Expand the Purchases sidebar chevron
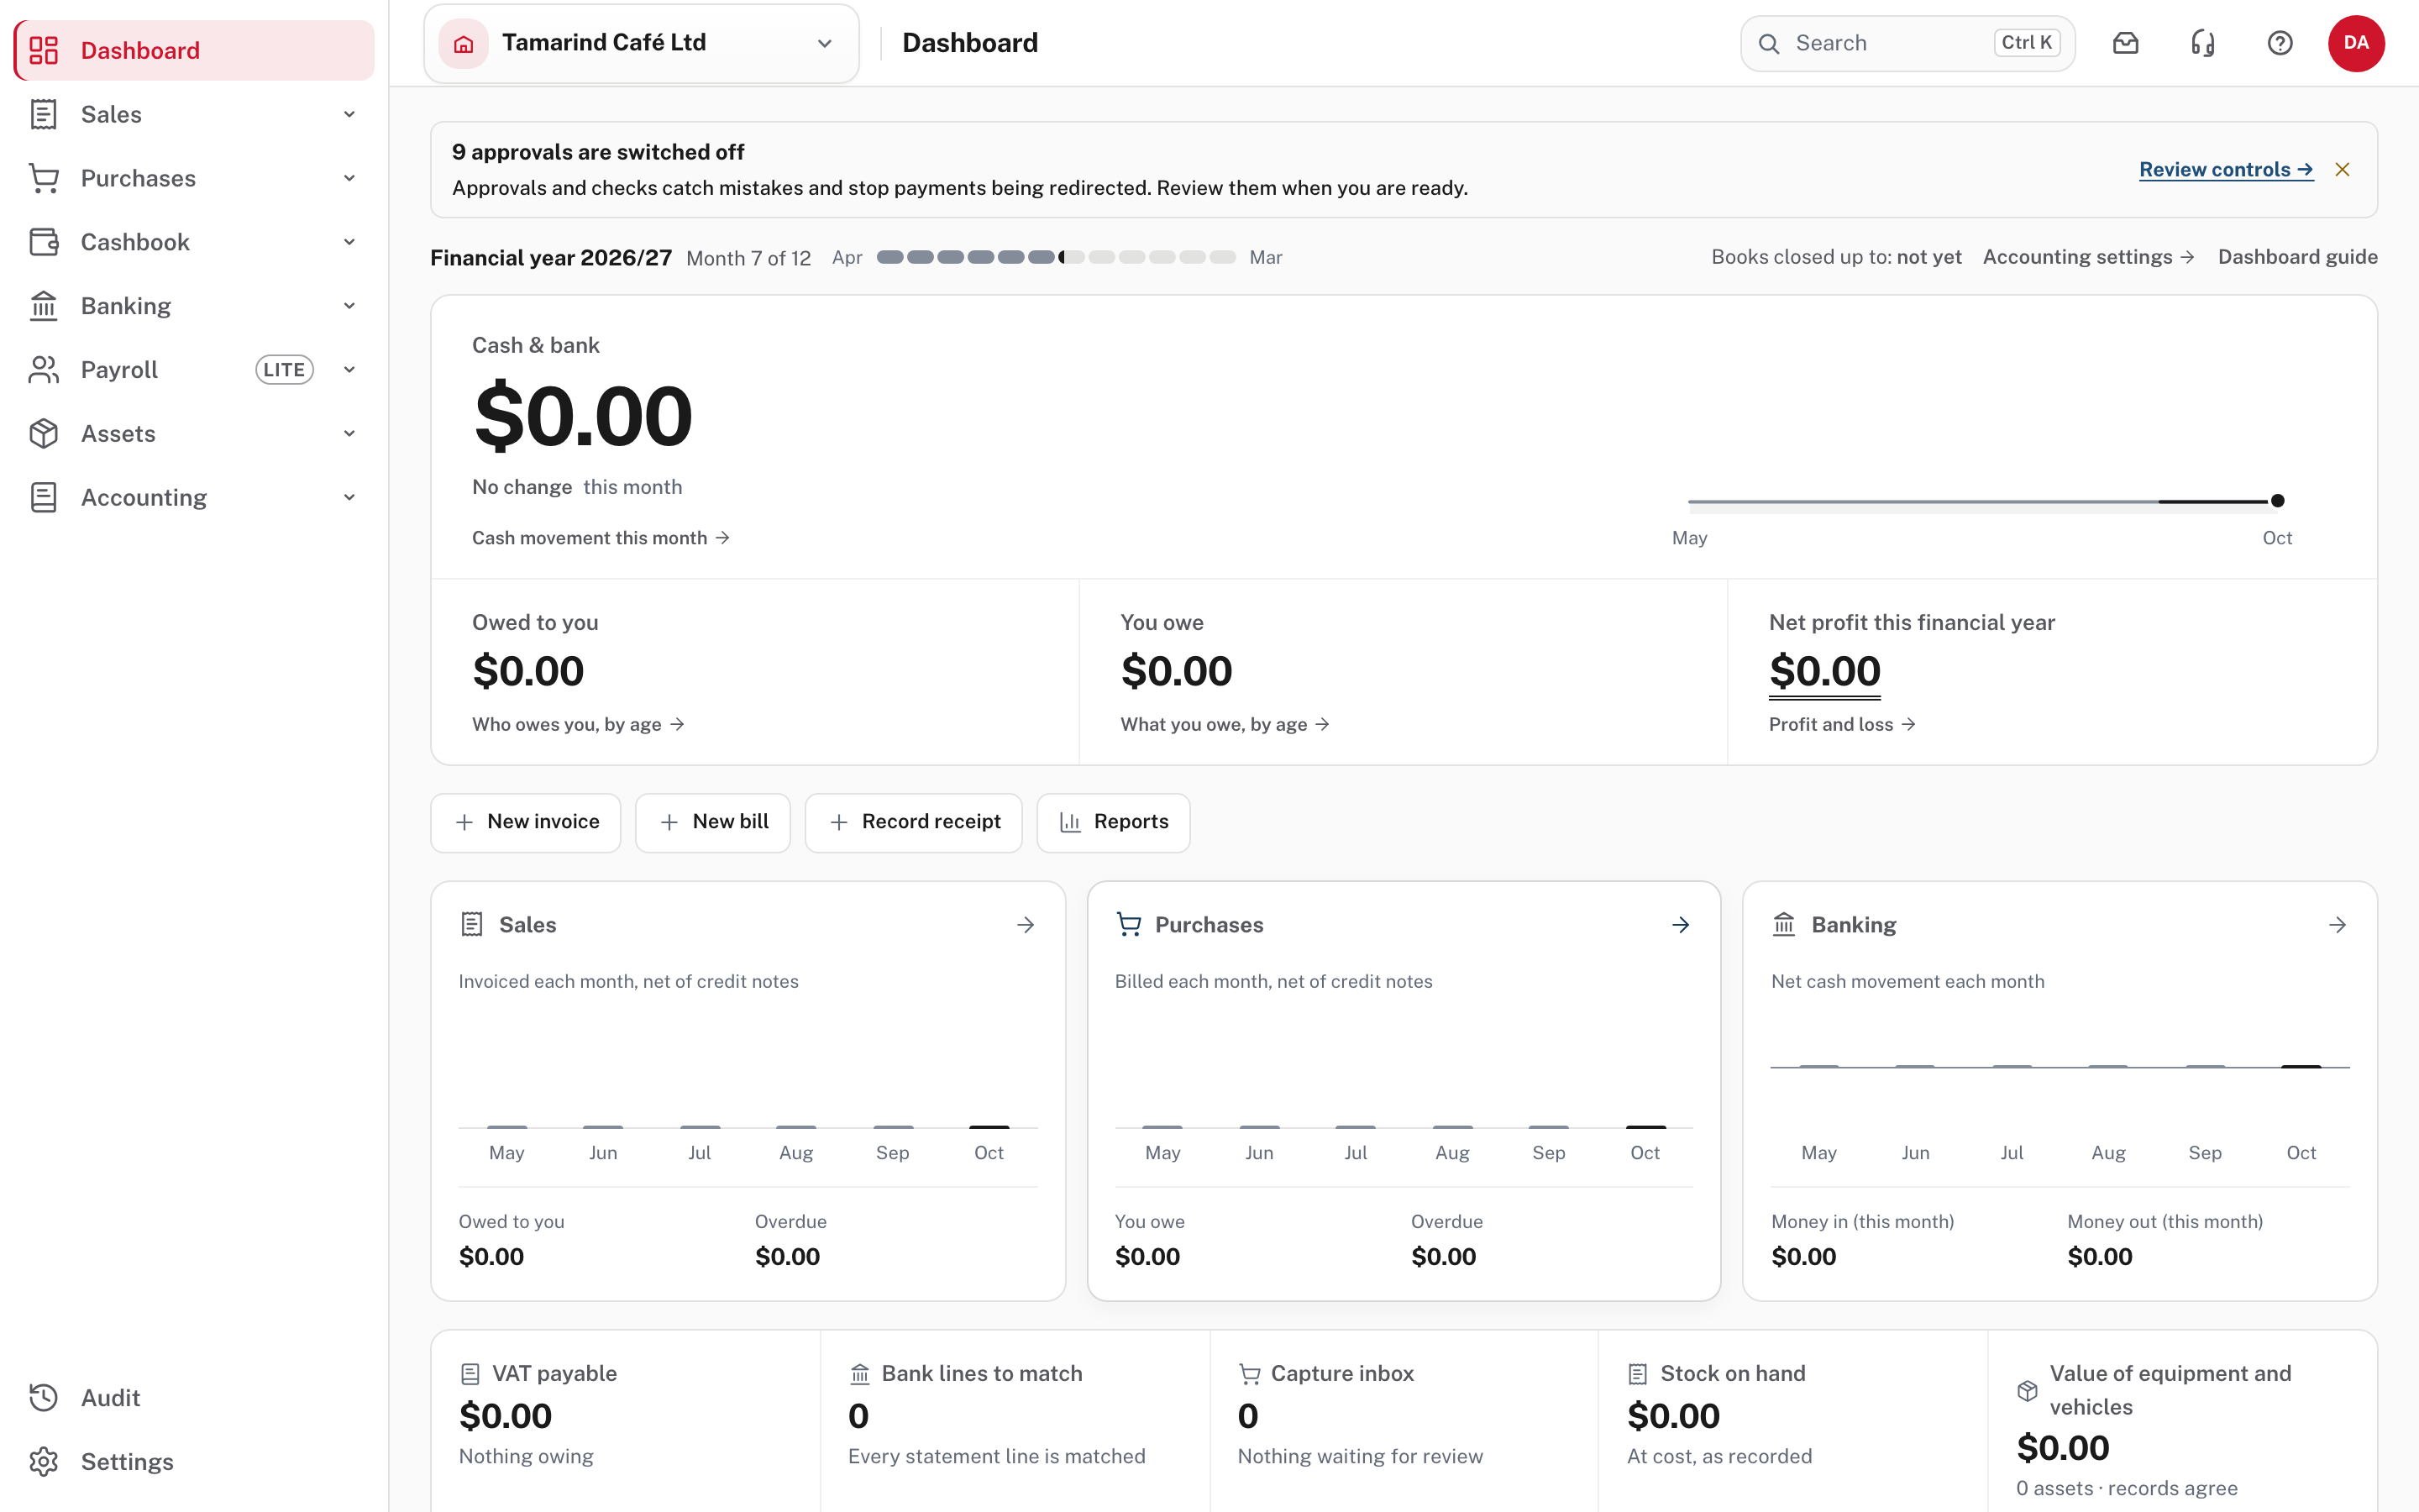 coord(349,178)
